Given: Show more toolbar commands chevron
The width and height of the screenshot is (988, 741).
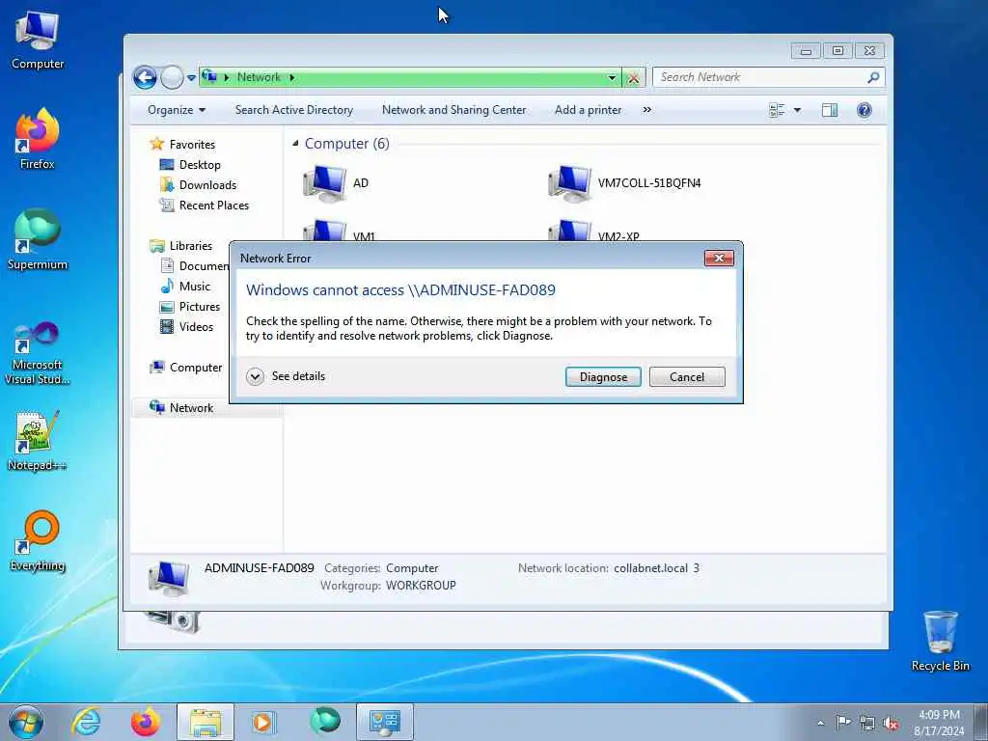Looking at the screenshot, I should coord(647,110).
